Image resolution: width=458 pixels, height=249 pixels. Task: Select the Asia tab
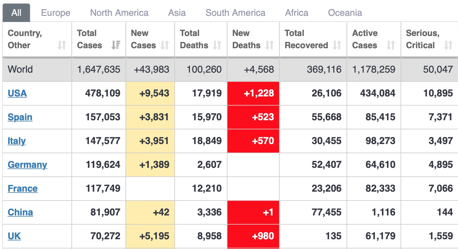pyautogui.click(x=177, y=13)
